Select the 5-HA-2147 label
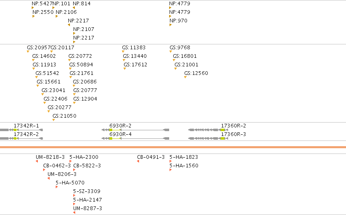The image size is (346, 215). [87, 200]
